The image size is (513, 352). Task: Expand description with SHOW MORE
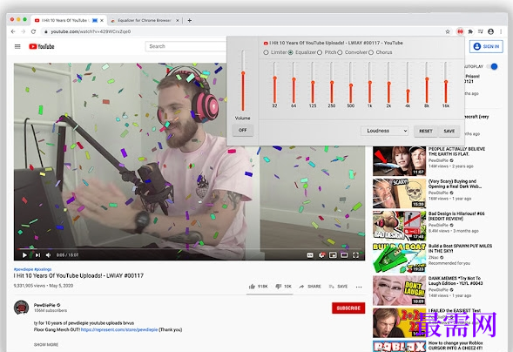click(x=46, y=344)
